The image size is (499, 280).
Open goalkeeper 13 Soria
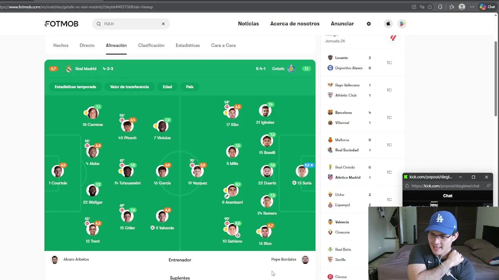[302, 173]
